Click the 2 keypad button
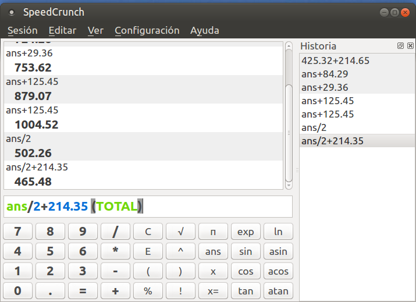416x302 pixels. (x=51, y=271)
